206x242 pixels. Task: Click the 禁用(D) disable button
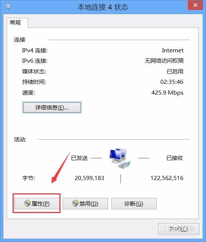coord(85,203)
